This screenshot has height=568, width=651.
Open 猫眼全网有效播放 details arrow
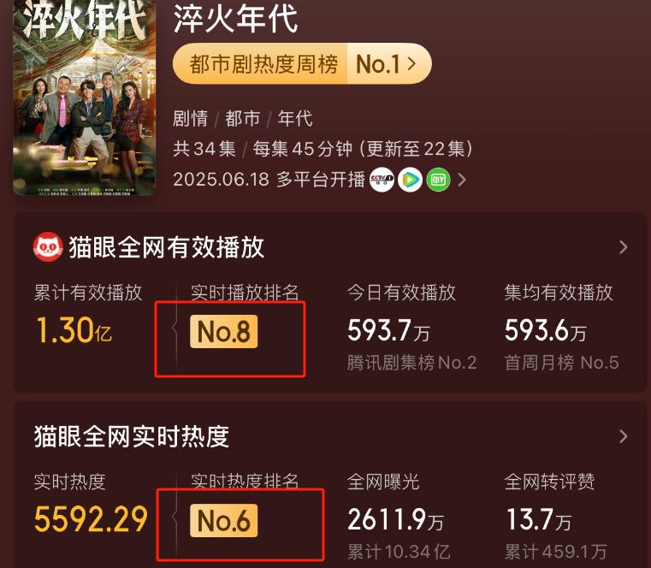click(623, 247)
